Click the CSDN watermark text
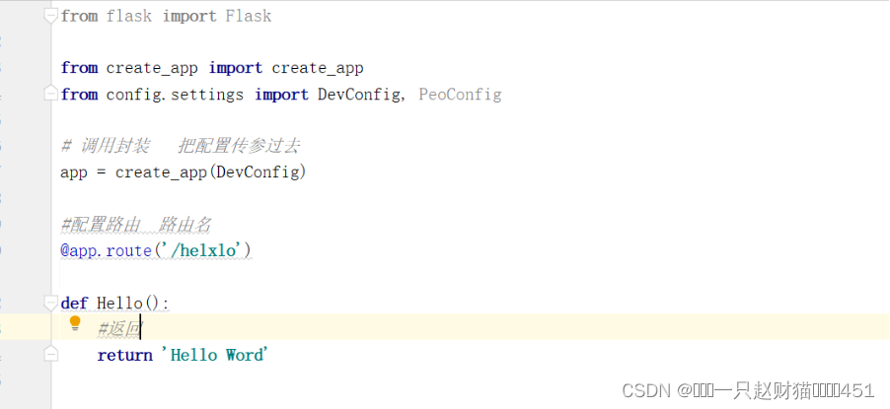890x409 pixels. tap(748, 390)
